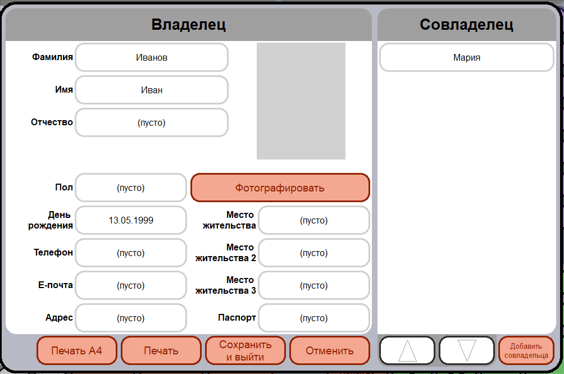Click the gray owner photo placeholder

[301, 101]
